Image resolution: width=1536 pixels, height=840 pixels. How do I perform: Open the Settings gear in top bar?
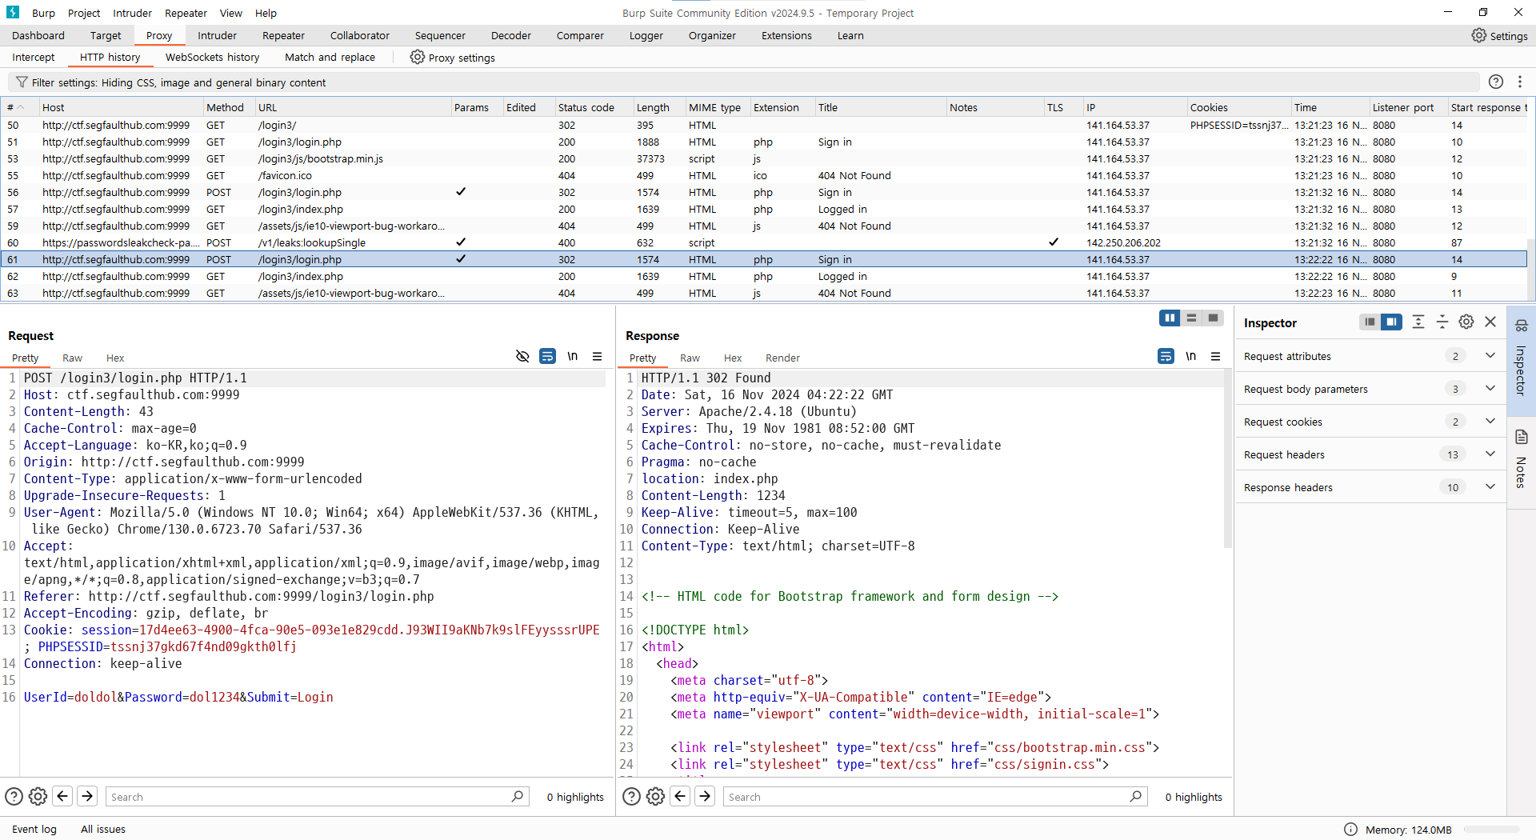click(1499, 36)
